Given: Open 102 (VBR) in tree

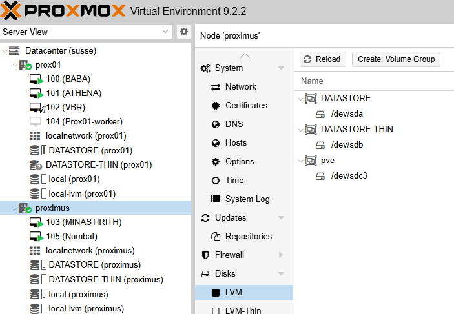Looking at the screenshot, I should coord(65,107).
